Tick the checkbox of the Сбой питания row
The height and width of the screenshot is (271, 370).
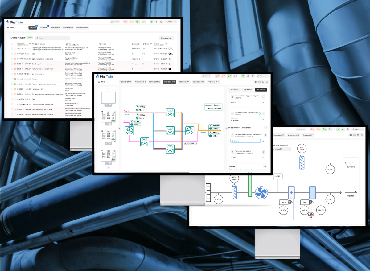click(12, 74)
